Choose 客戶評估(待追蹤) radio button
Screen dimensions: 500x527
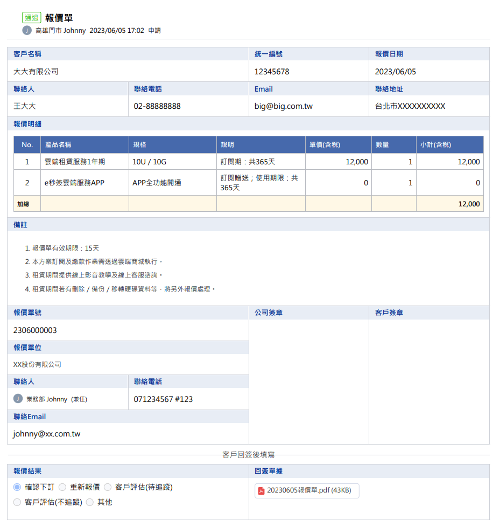tap(108, 487)
